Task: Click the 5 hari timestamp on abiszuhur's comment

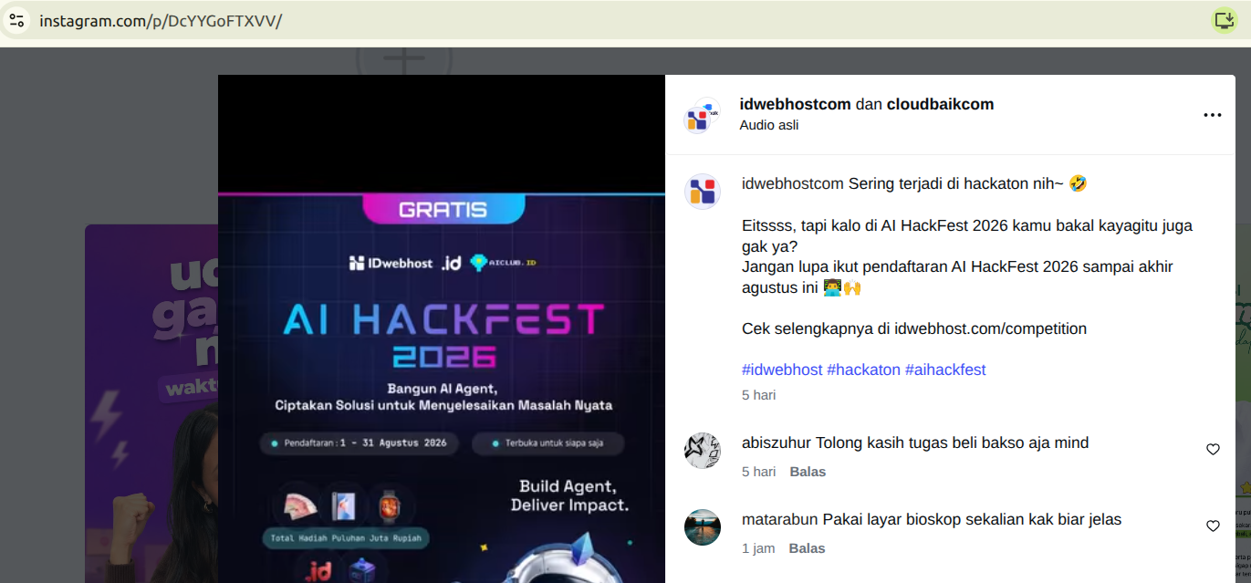Action: 759,472
